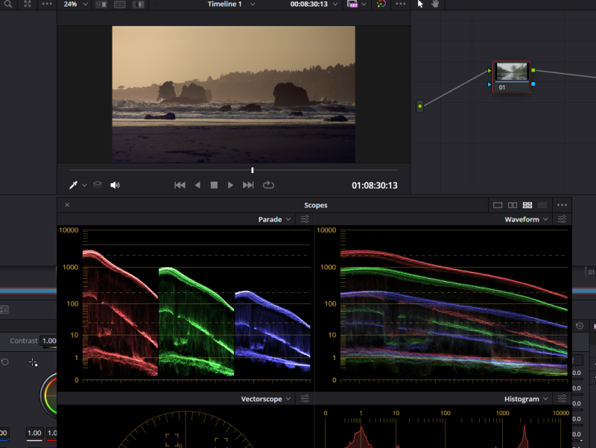Click the search magnifier icon in the top bar
The width and height of the screenshot is (596, 448).
[x=7, y=4]
